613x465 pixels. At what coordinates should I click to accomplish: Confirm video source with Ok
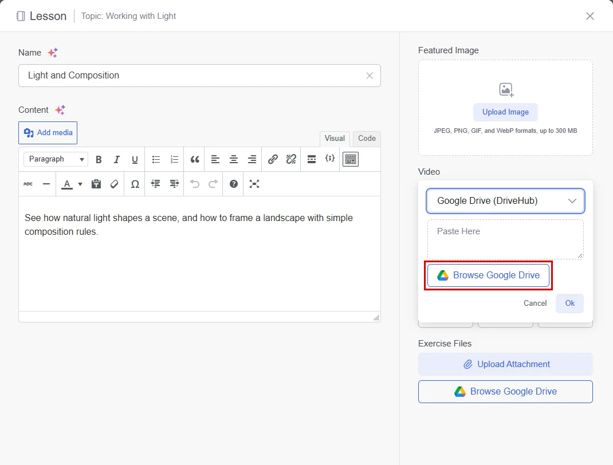tap(569, 304)
